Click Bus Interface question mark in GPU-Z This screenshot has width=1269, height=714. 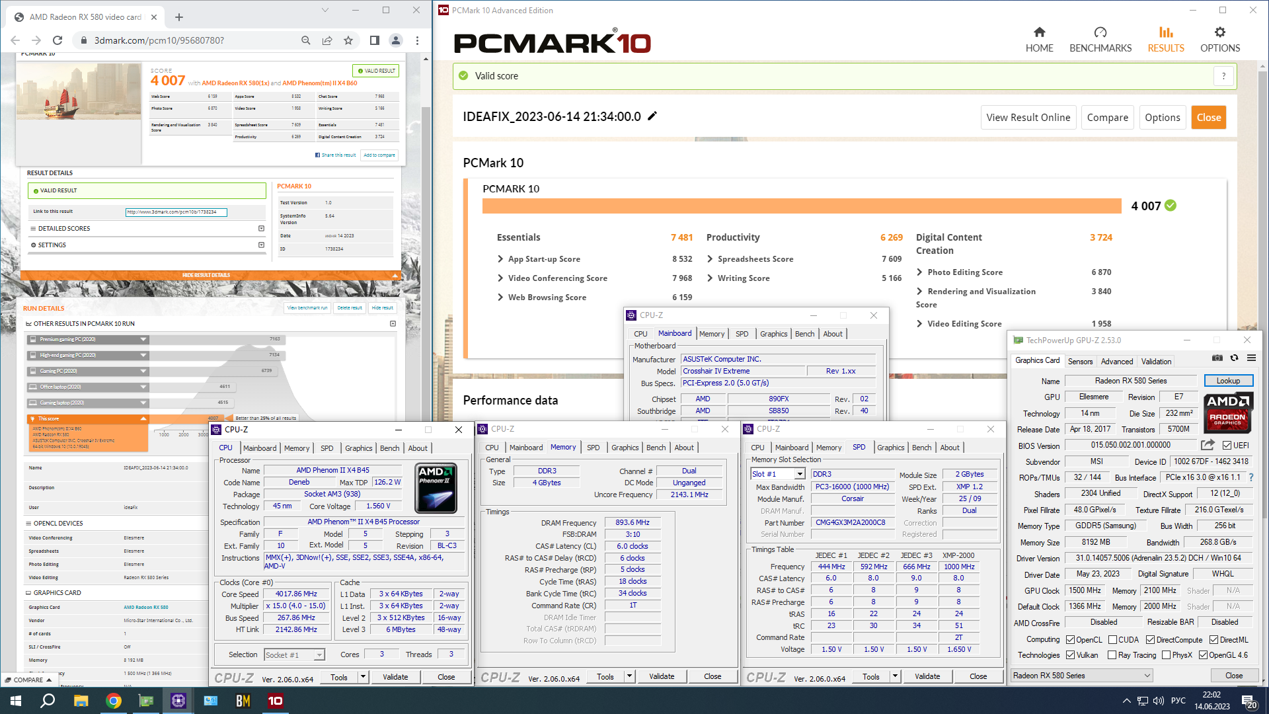(1251, 477)
